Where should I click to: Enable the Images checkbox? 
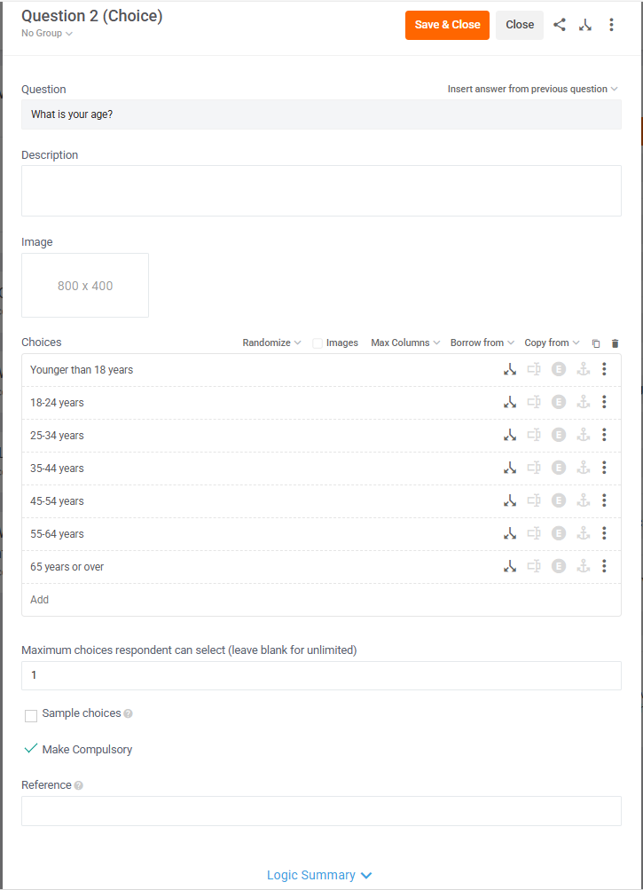pyautogui.click(x=318, y=343)
